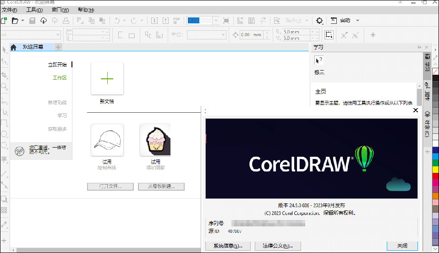439x253 pixels.
Task: Select the Crop tool in toolbox
Action: click(4, 75)
